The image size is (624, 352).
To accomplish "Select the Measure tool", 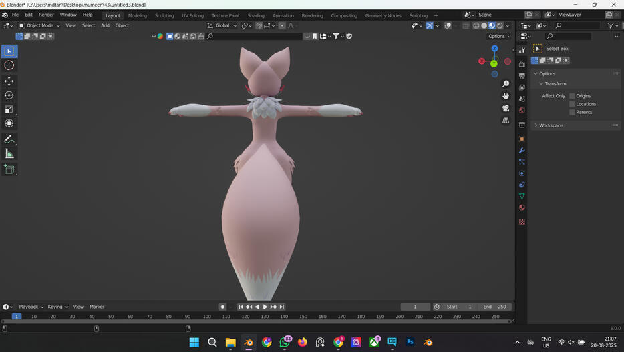I will 9,154.
